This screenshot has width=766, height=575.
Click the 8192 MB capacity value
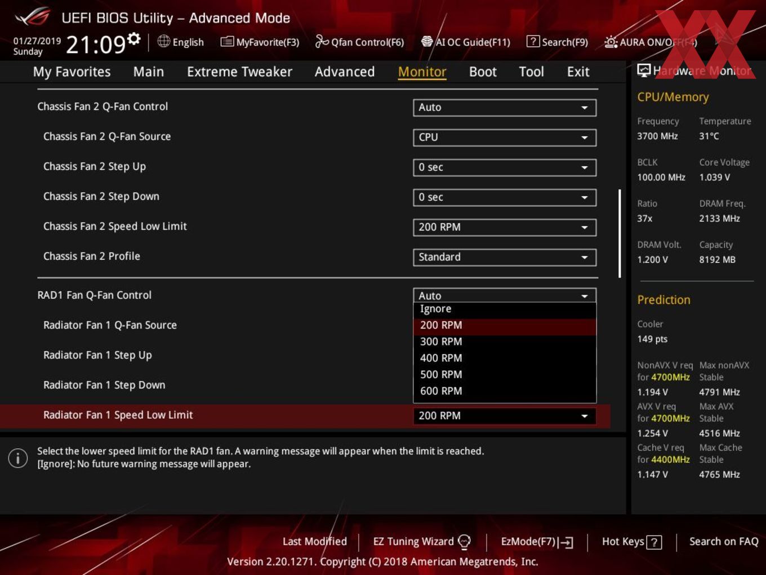717,260
